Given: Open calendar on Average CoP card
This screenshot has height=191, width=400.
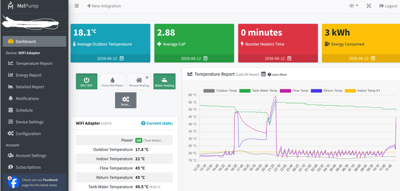Looking at the screenshot, I should [x=205, y=58].
